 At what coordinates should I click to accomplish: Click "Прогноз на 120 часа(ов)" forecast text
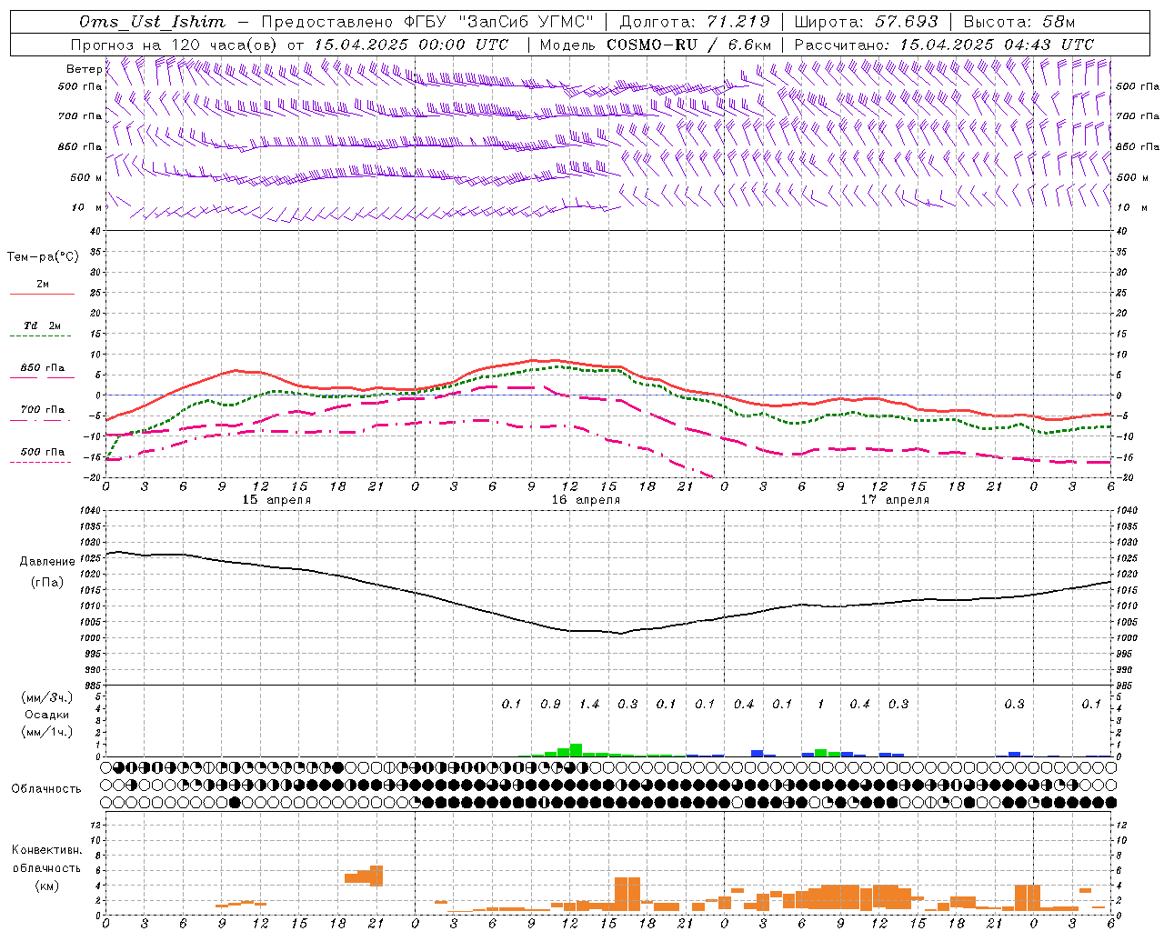pos(175,45)
